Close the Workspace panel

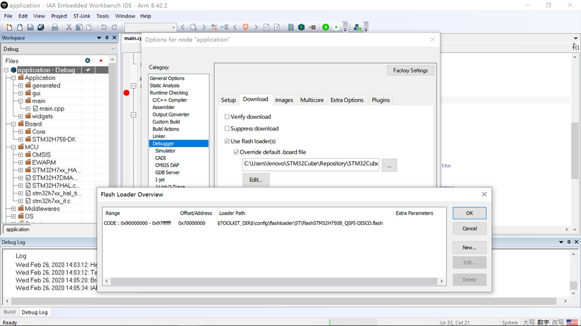(114, 38)
